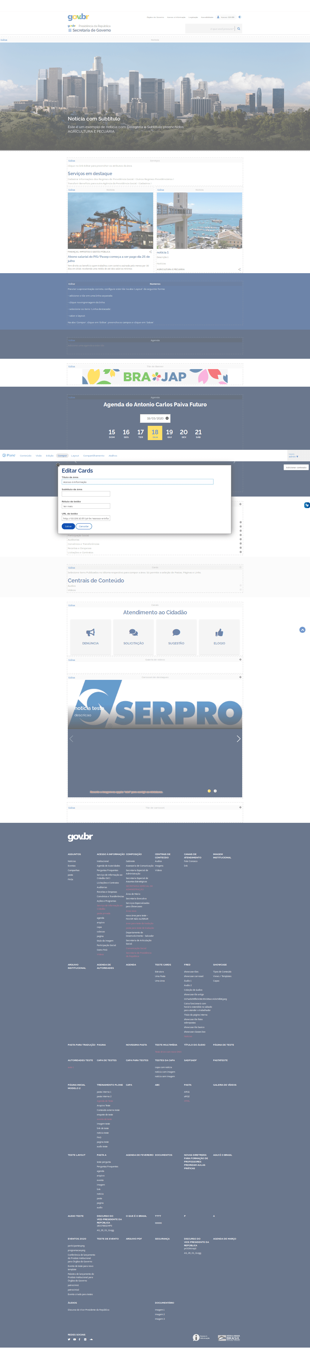Screen dimensions: 310x1357
Task: Select the yellow carousel indicator dot
Action: (x=209, y=791)
